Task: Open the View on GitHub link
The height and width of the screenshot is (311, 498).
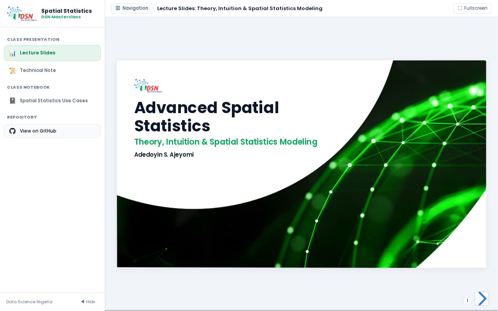Action: coord(52,131)
